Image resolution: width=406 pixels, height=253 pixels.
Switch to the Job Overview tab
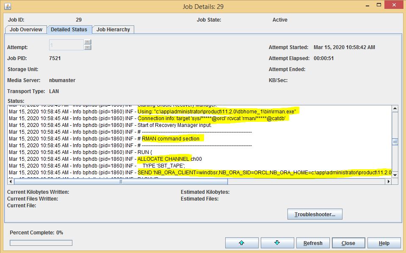(26, 30)
